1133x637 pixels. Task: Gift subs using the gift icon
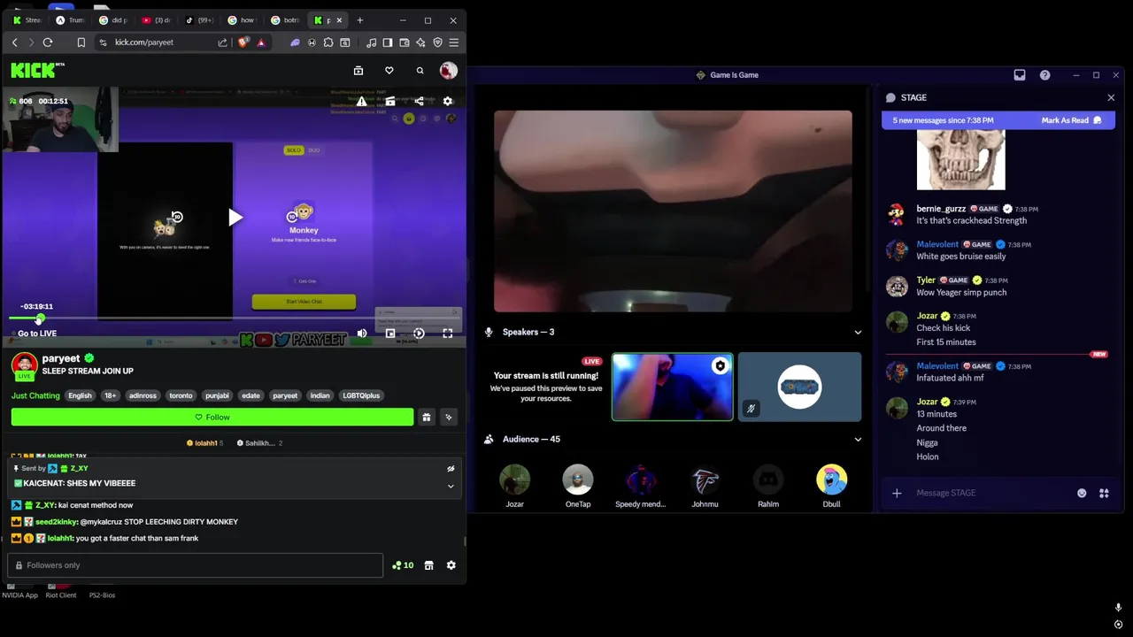click(427, 418)
